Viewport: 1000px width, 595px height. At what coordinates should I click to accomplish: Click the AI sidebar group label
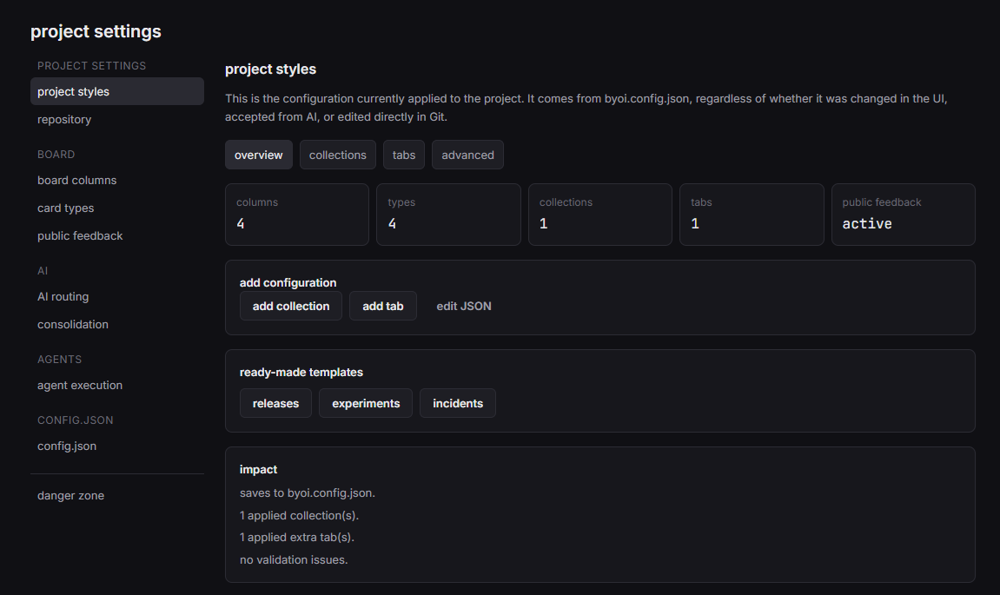pos(43,271)
